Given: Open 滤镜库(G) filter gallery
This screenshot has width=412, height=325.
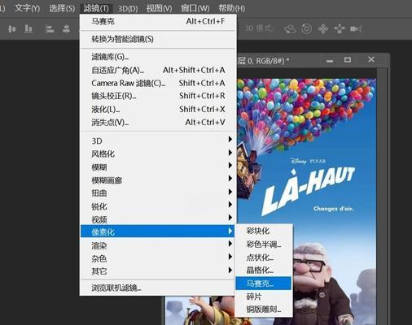Looking at the screenshot, I should click(x=158, y=57).
